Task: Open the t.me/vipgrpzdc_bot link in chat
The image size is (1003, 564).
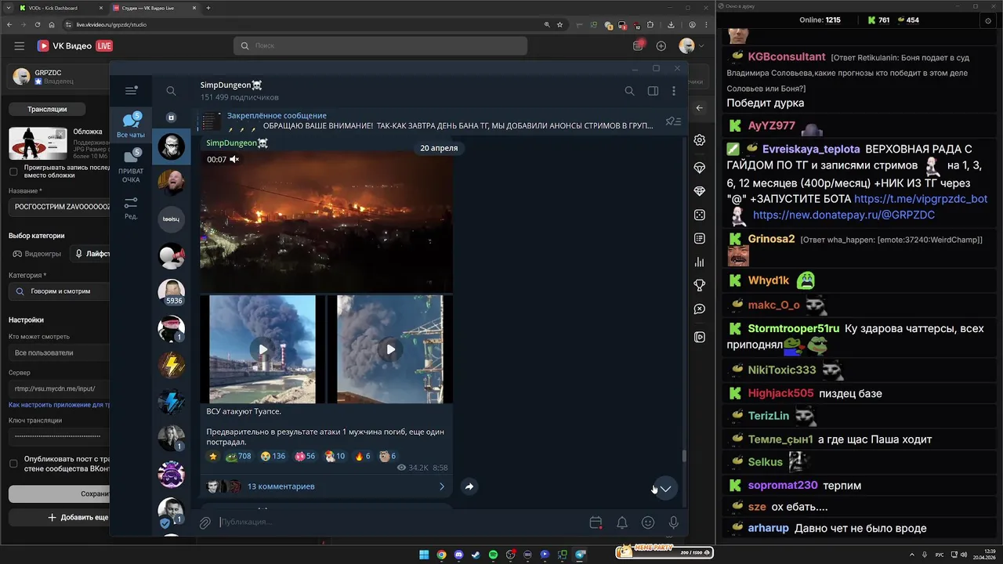Action: [x=921, y=199]
